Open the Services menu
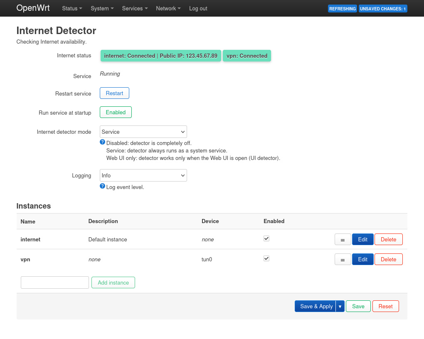The width and height of the screenshot is (424, 339). point(135,9)
